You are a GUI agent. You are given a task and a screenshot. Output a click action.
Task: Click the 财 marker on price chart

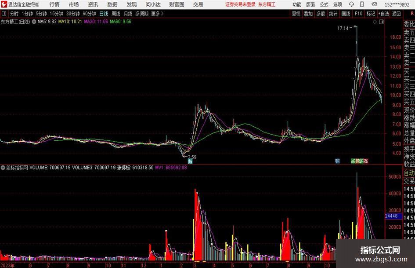[x=337, y=161]
